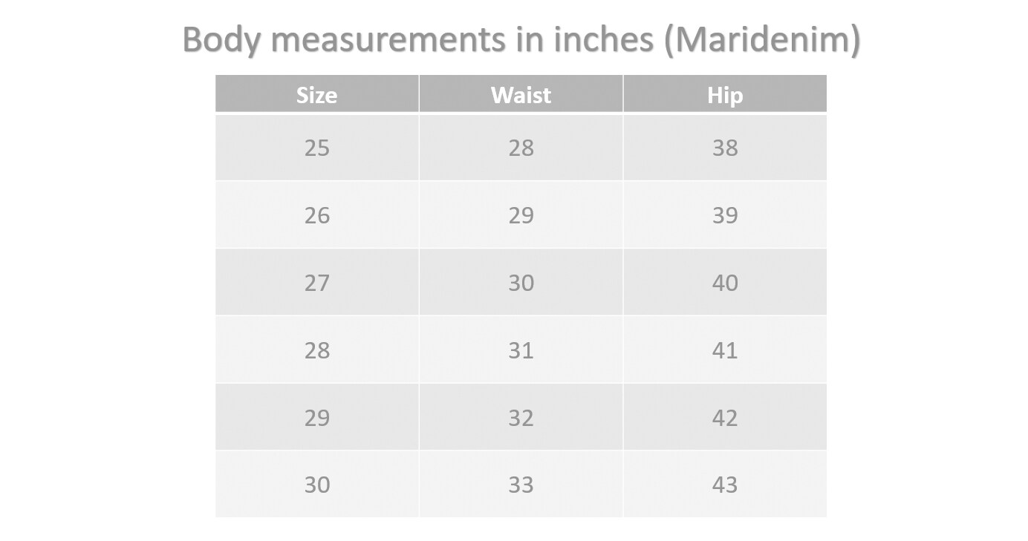
Task: Select the size 29 cell in Size column
Action: click(317, 417)
